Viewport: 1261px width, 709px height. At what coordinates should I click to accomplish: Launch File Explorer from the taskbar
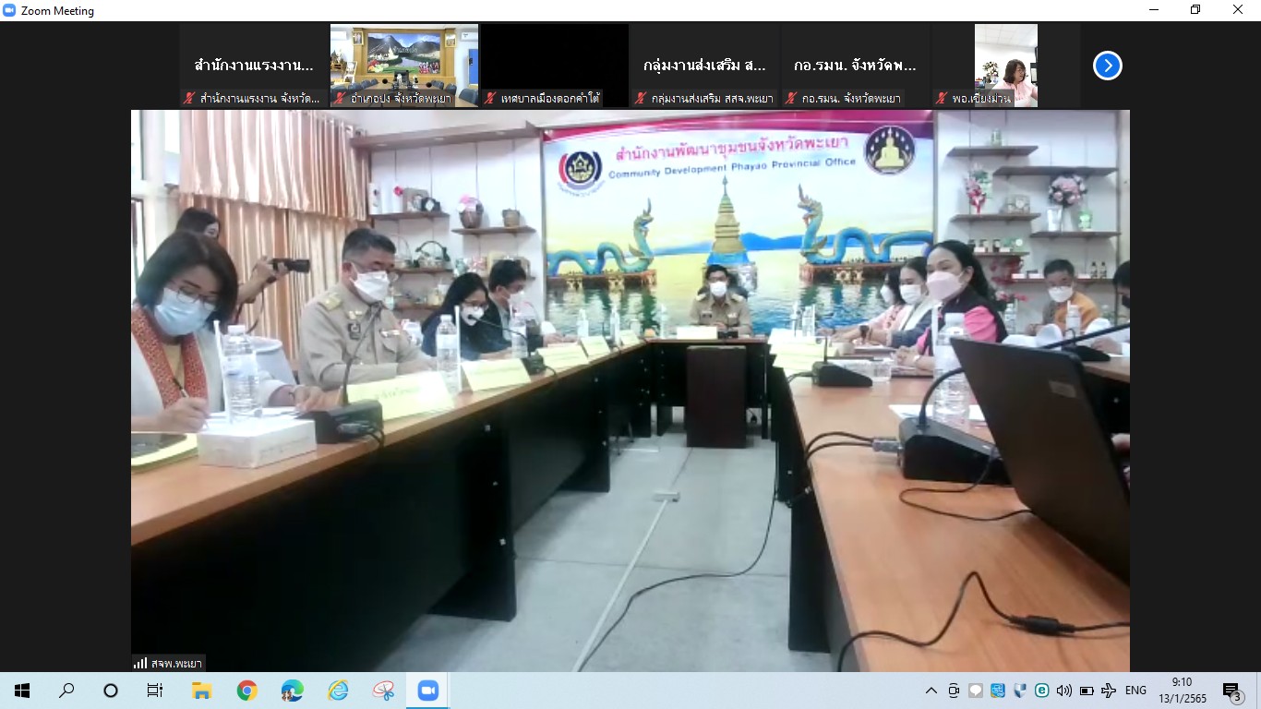click(x=201, y=691)
